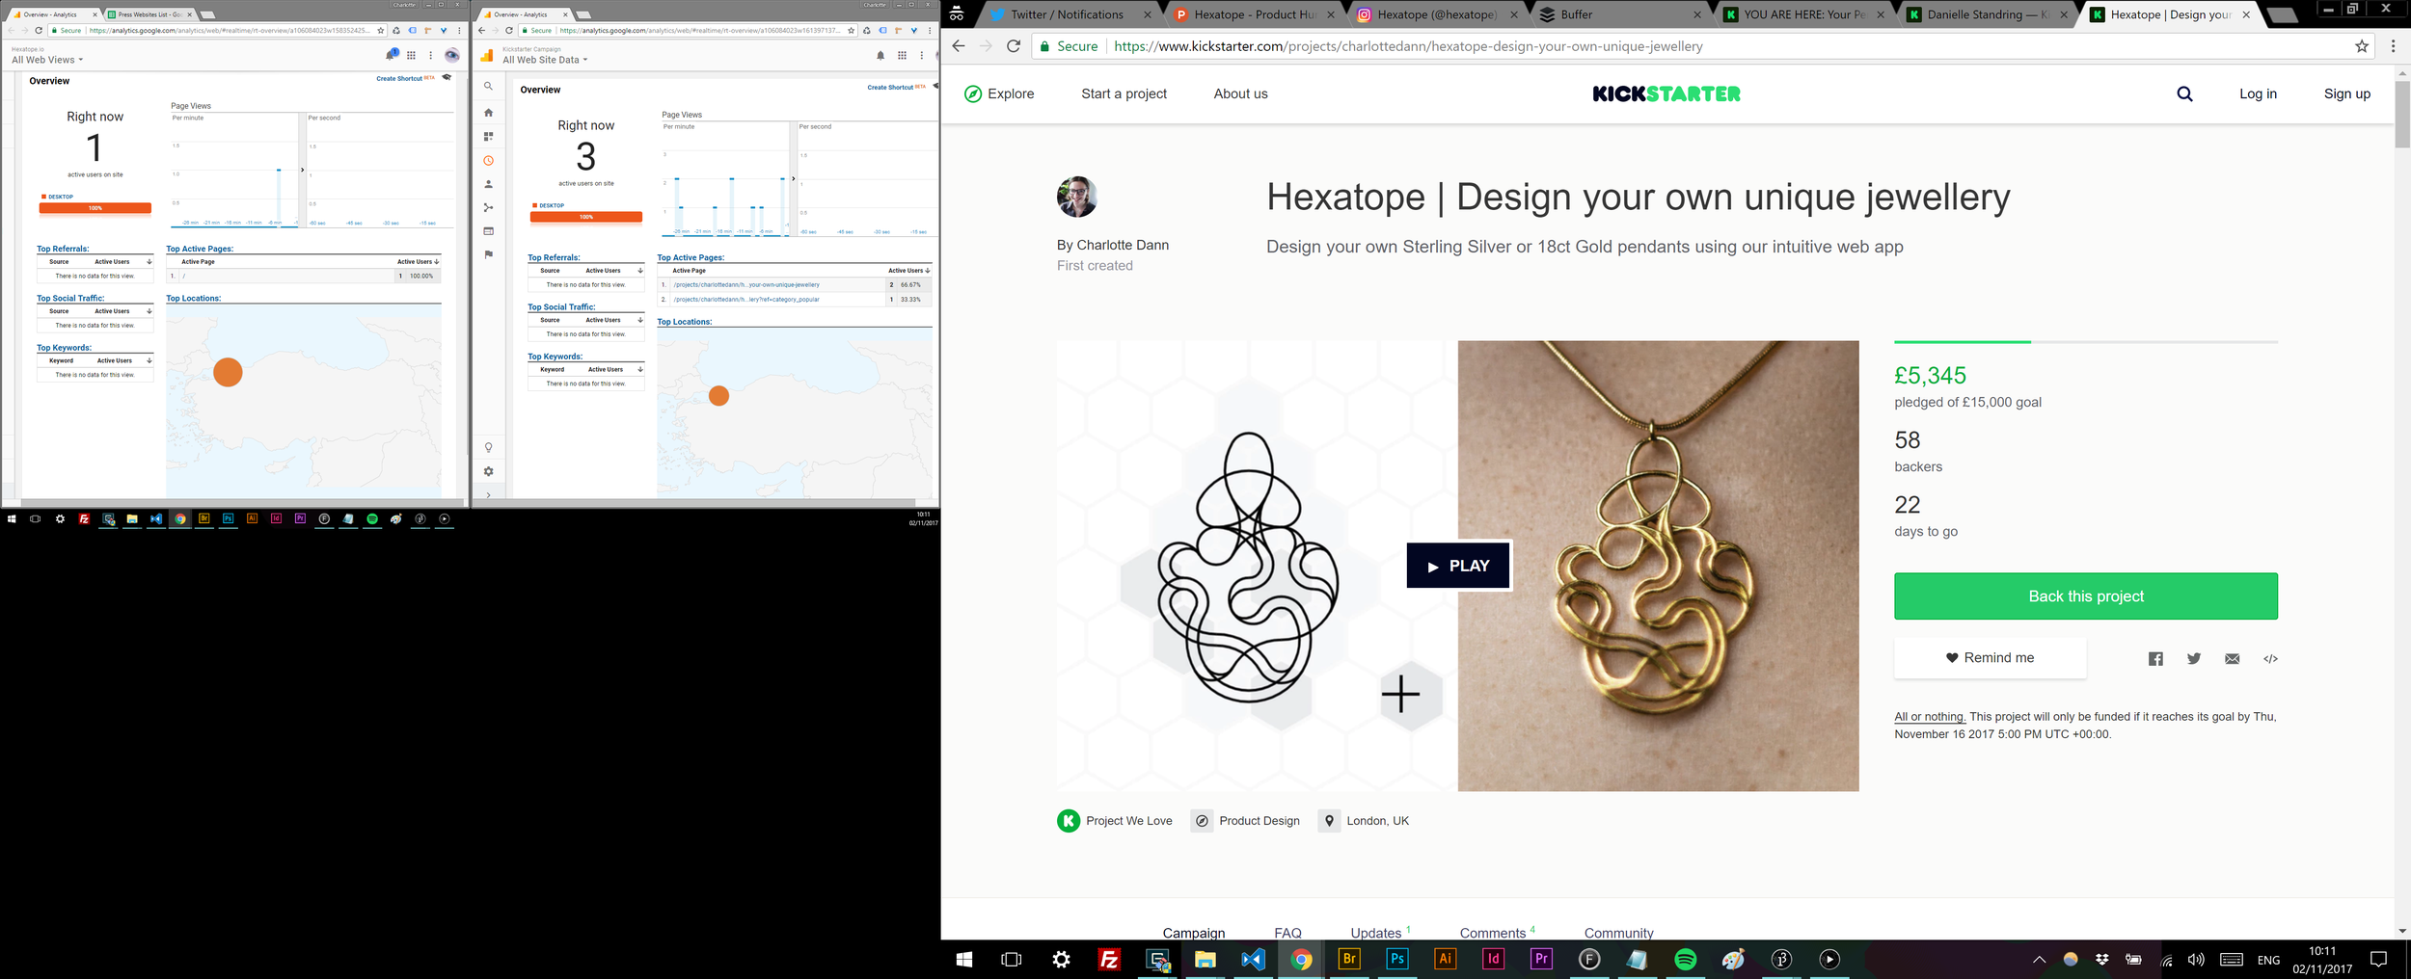Open the volume control in the system tray
The height and width of the screenshot is (979, 2411).
click(x=2196, y=960)
